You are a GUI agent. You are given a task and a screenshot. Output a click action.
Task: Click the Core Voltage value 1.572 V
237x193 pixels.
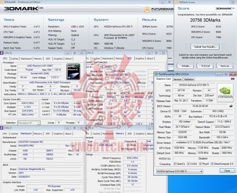pyautogui.click(x=55, y=78)
